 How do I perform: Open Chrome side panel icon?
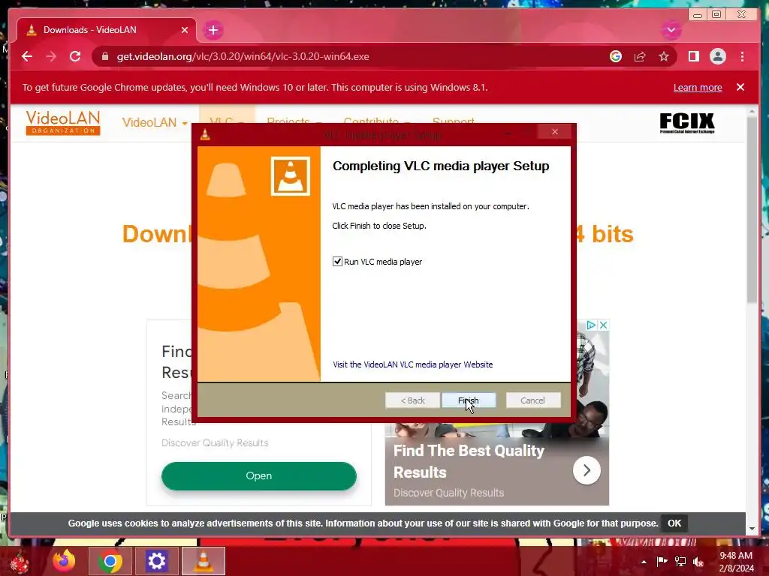(693, 56)
